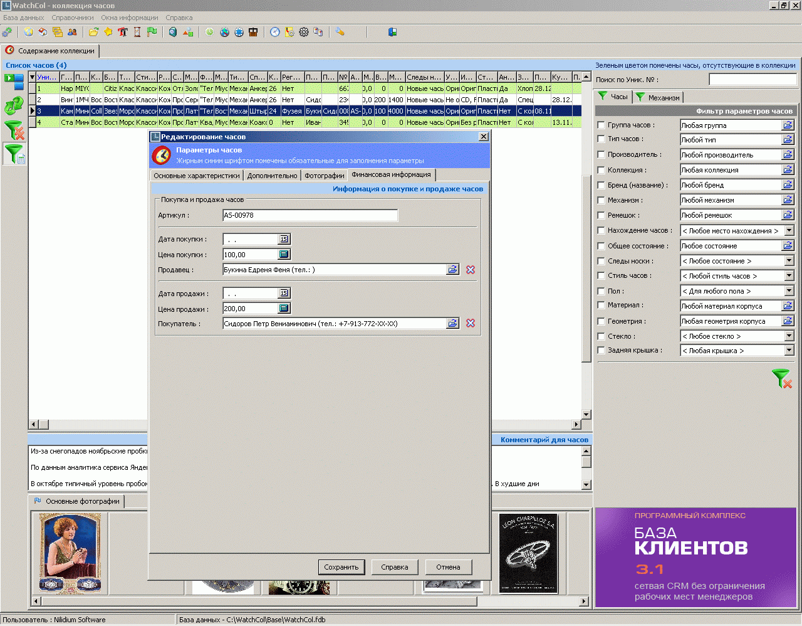Image resolution: width=802 pixels, height=626 pixels.
Task: Click the green refresh arrows icon
Action: click(x=13, y=105)
